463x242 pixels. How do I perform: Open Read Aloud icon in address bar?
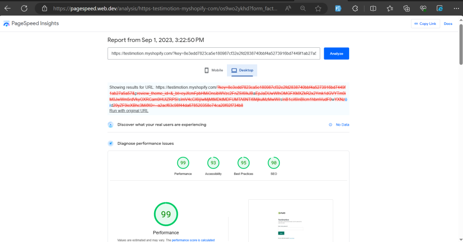[288, 9]
